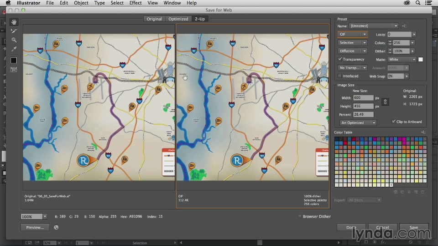Screen dimensions: 438x246
Task: Enable the Browser Dither checkbox
Action: [x=300, y=216]
